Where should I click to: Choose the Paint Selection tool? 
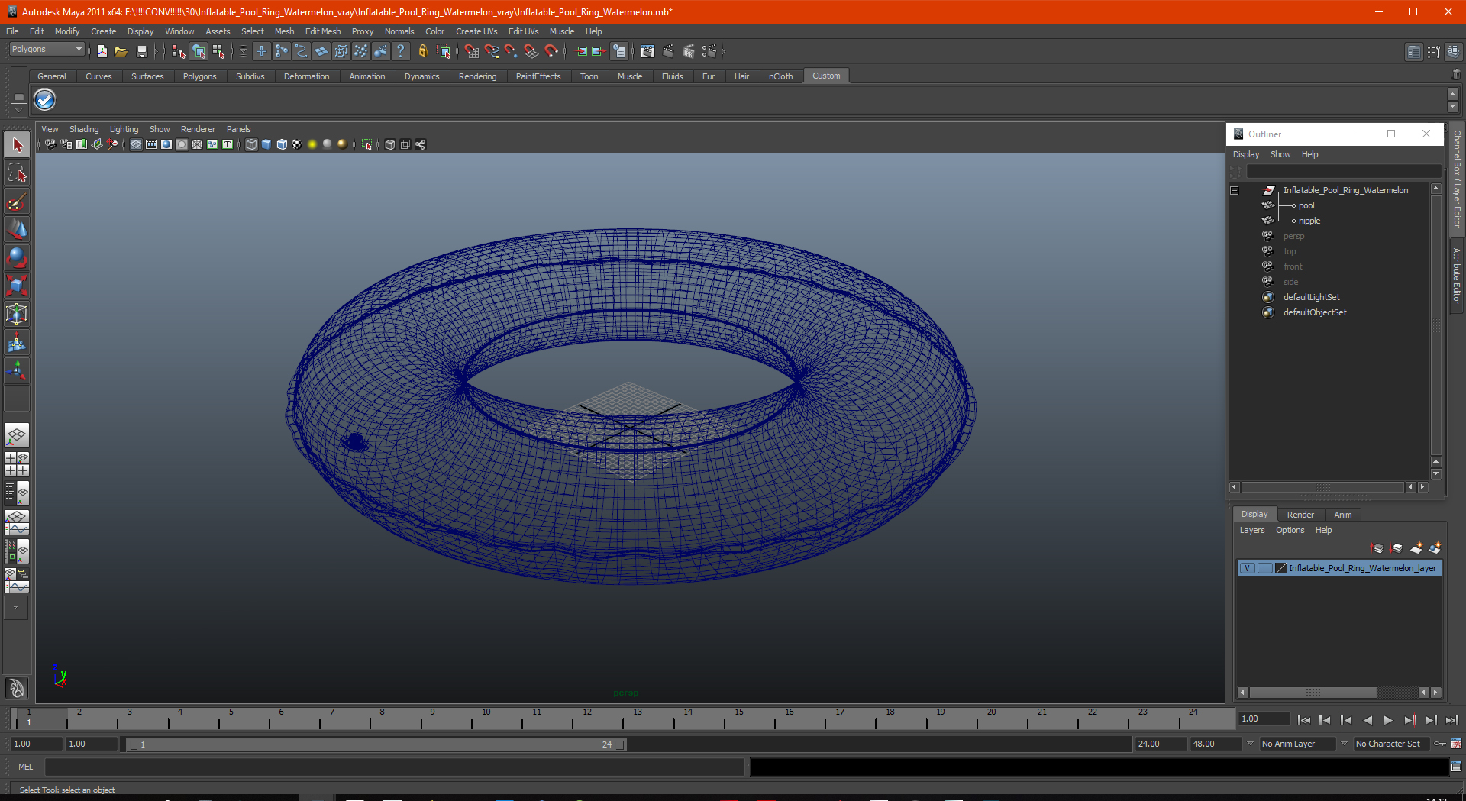[x=17, y=202]
